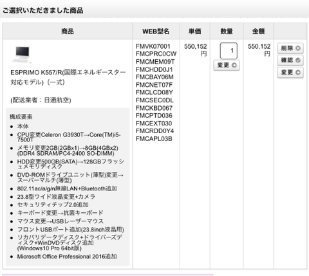Click リカバリデータディスク item
The image size is (309, 276).
click(x=70, y=243)
